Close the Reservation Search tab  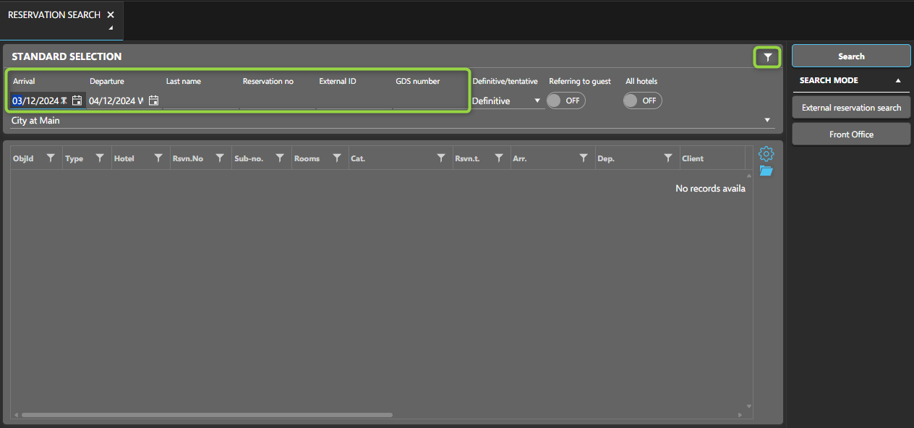click(111, 15)
